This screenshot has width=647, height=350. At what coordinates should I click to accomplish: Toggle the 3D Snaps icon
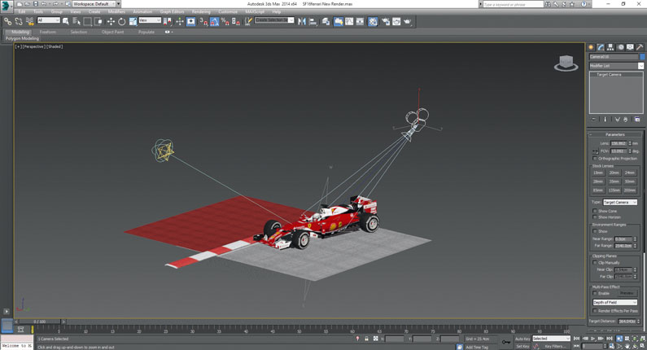point(203,21)
